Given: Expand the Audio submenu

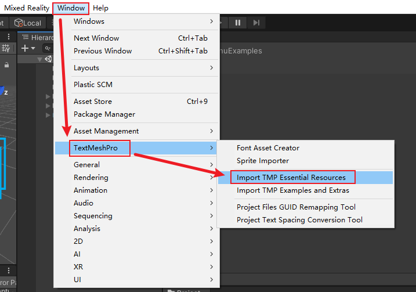Looking at the screenshot, I should (136, 203).
